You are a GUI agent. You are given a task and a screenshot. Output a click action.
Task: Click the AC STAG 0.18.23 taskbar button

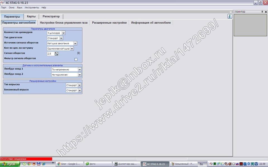point(155,164)
